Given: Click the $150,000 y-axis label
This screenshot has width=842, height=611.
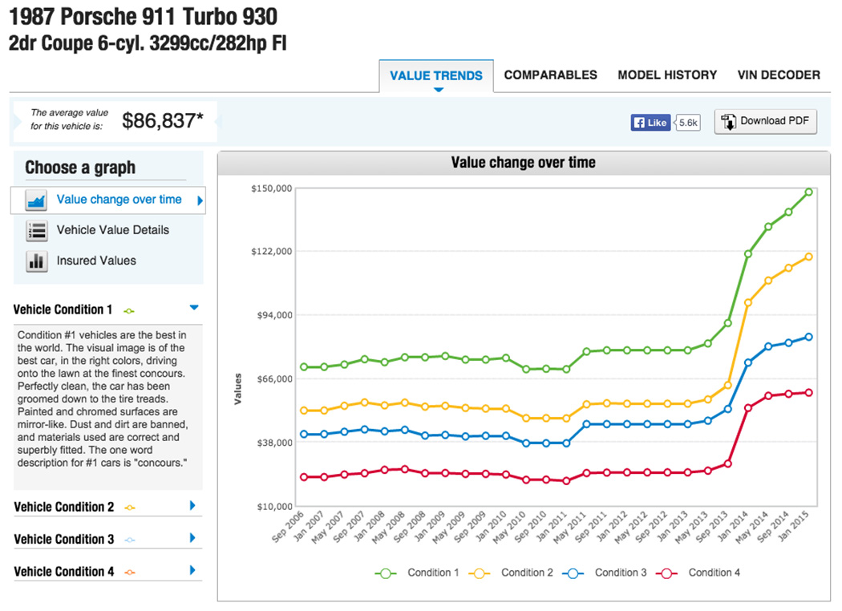Looking at the screenshot, I should click(272, 188).
